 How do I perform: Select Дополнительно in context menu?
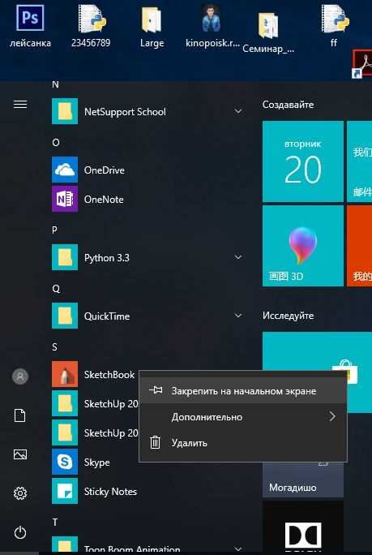pos(243,417)
